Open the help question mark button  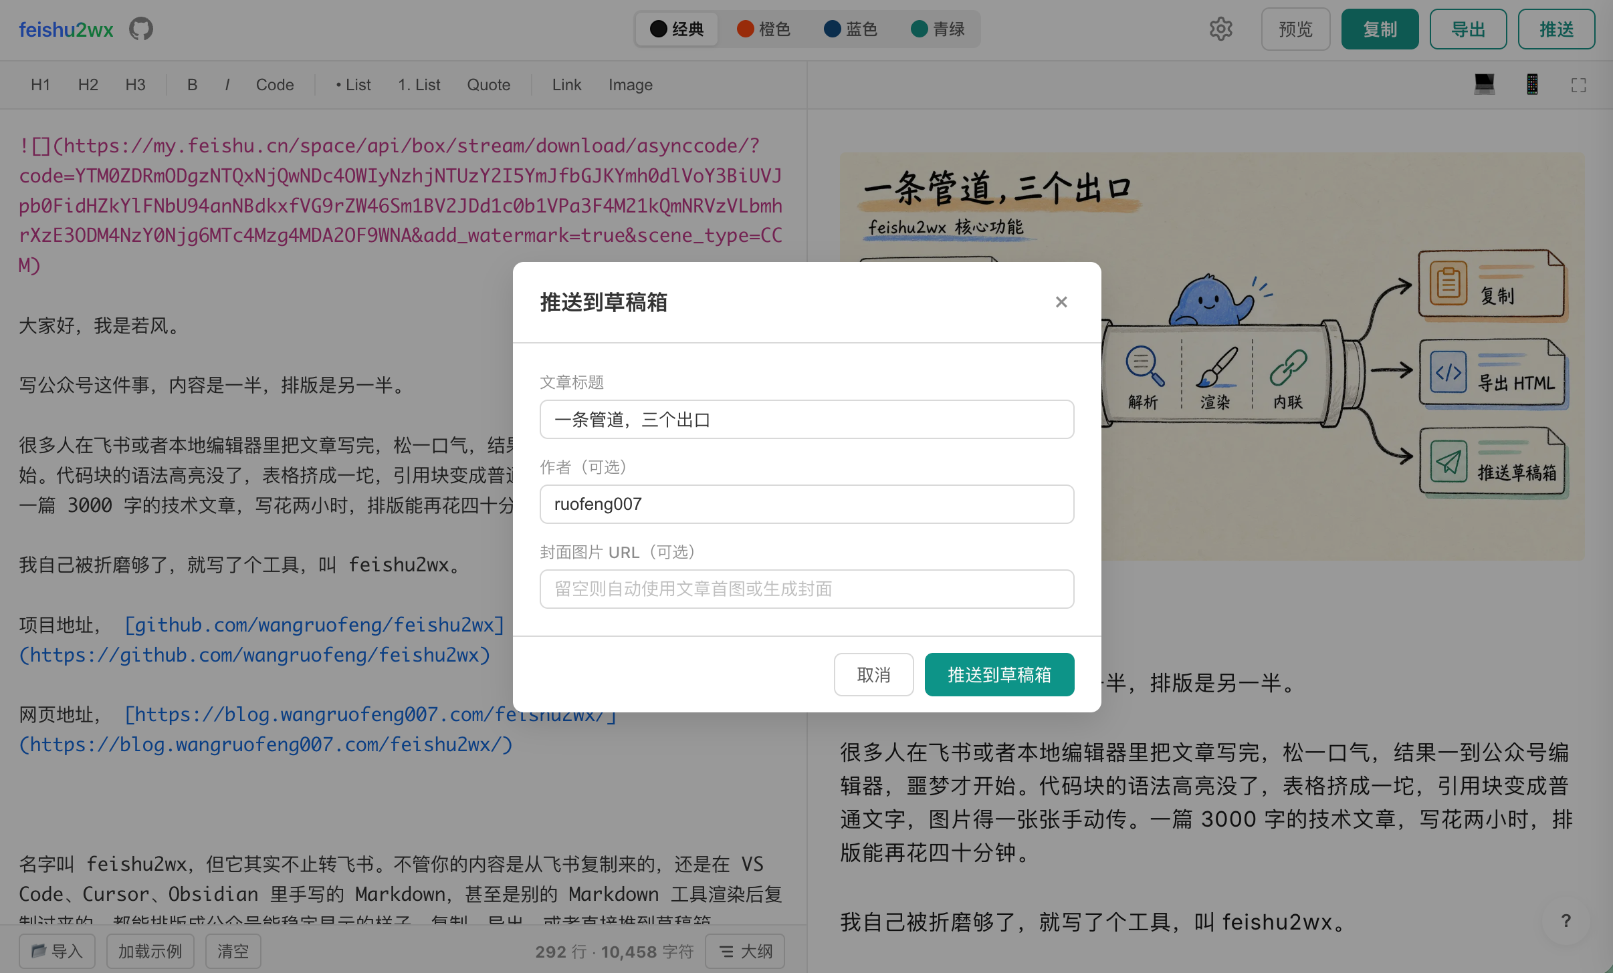point(1566,921)
